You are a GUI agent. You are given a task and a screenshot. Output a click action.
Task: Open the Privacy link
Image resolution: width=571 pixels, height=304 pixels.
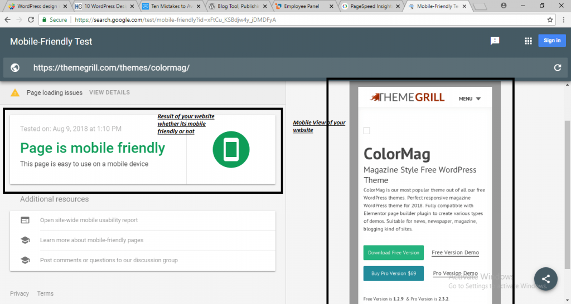(x=20, y=293)
